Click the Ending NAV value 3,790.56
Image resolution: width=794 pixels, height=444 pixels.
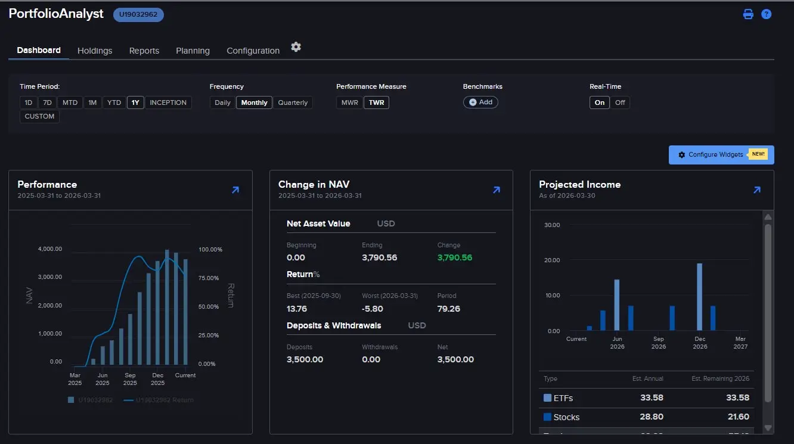380,257
